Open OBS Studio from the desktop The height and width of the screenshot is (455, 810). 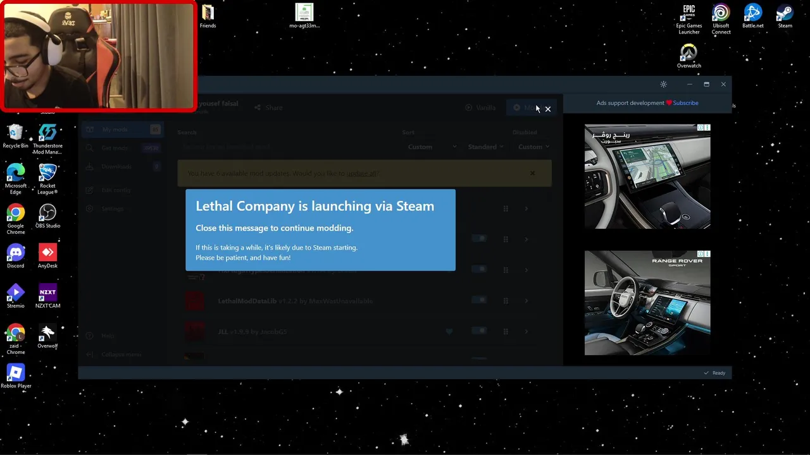click(47, 215)
